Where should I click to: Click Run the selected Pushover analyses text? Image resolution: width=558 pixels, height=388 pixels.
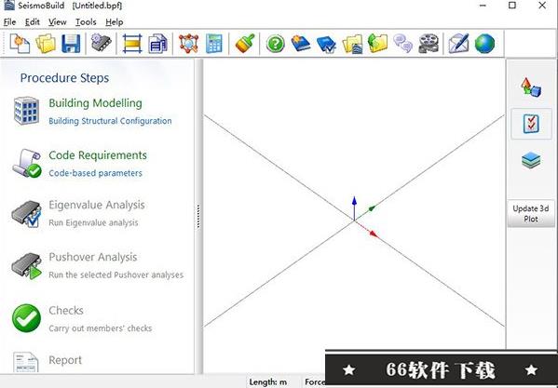(x=116, y=274)
